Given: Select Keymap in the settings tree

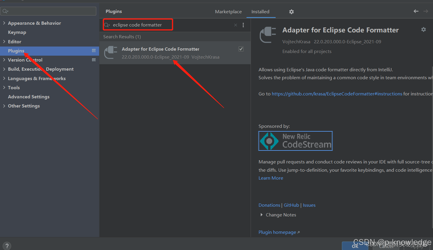Looking at the screenshot, I should 17,32.
